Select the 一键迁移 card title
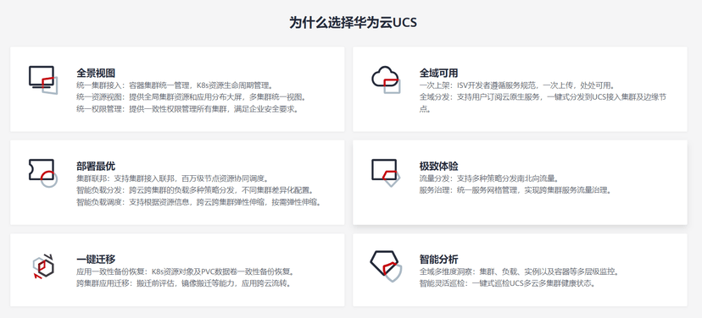The width and height of the screenshot is (702, 318). (x=96, y=259)
